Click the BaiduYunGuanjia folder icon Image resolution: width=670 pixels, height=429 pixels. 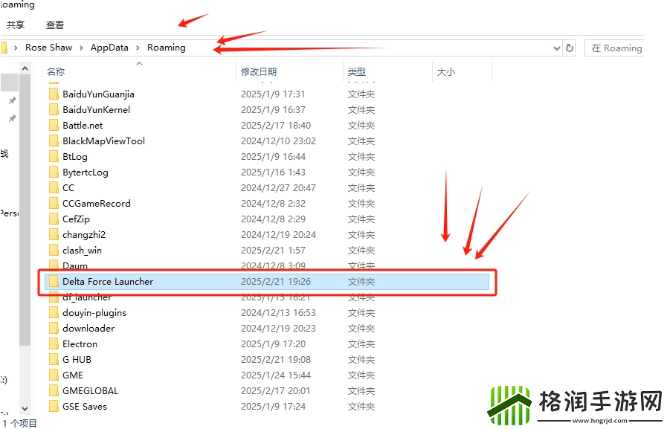coord(54,94)
